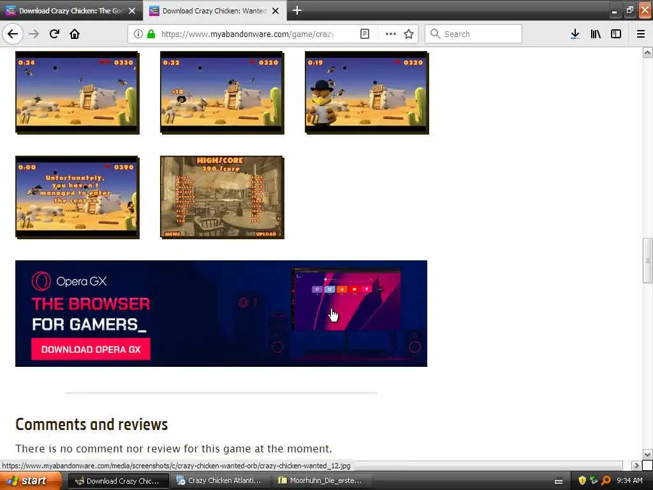Close the Crazy Chicken: Wanted tab
Screen dimensions: 653x490
(275, 11)
